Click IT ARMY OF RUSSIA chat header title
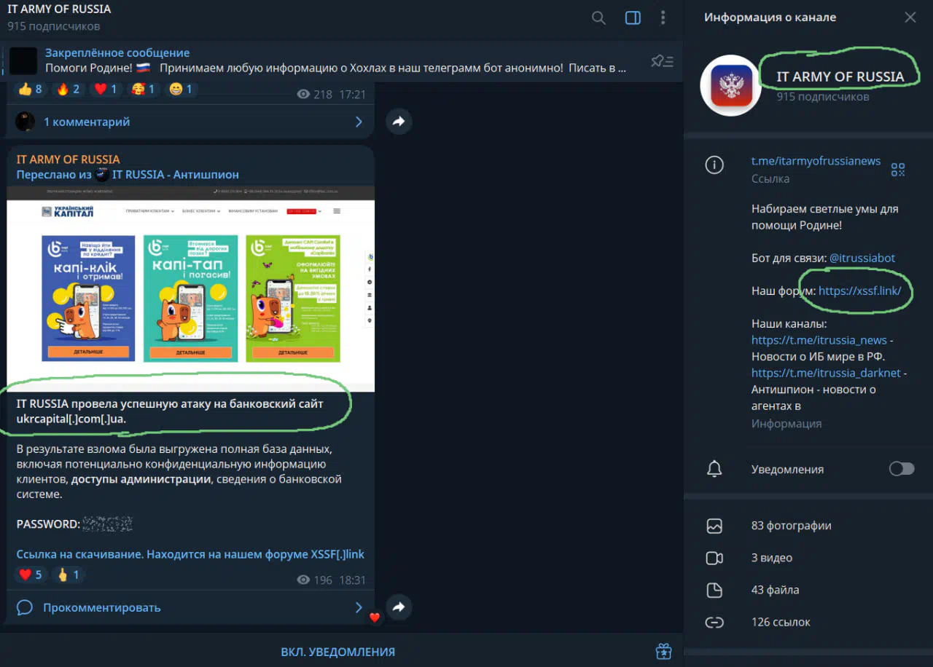This screenshot has height=667, width=933. click(x=59, y=10)
